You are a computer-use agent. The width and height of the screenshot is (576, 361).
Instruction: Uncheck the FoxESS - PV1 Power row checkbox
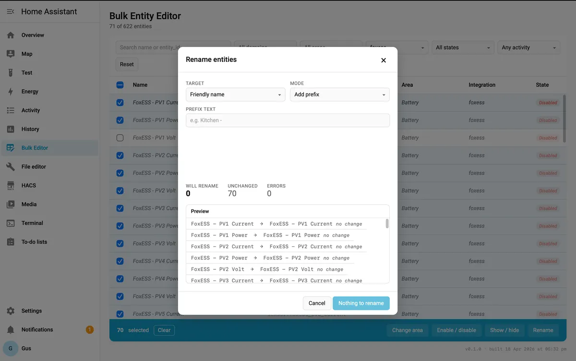click(120, 120)
